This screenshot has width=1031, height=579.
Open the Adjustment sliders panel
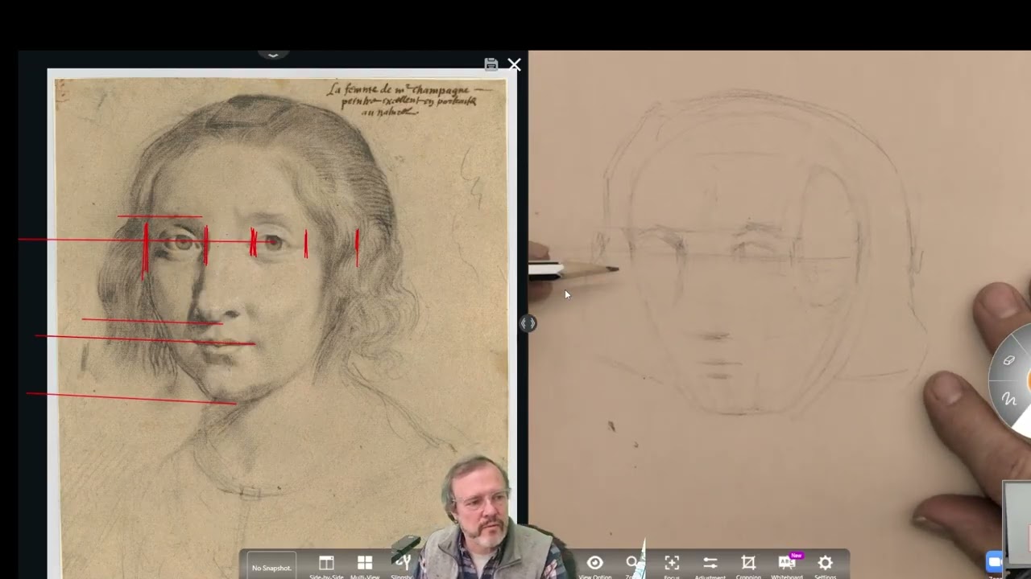pos(710,565)
